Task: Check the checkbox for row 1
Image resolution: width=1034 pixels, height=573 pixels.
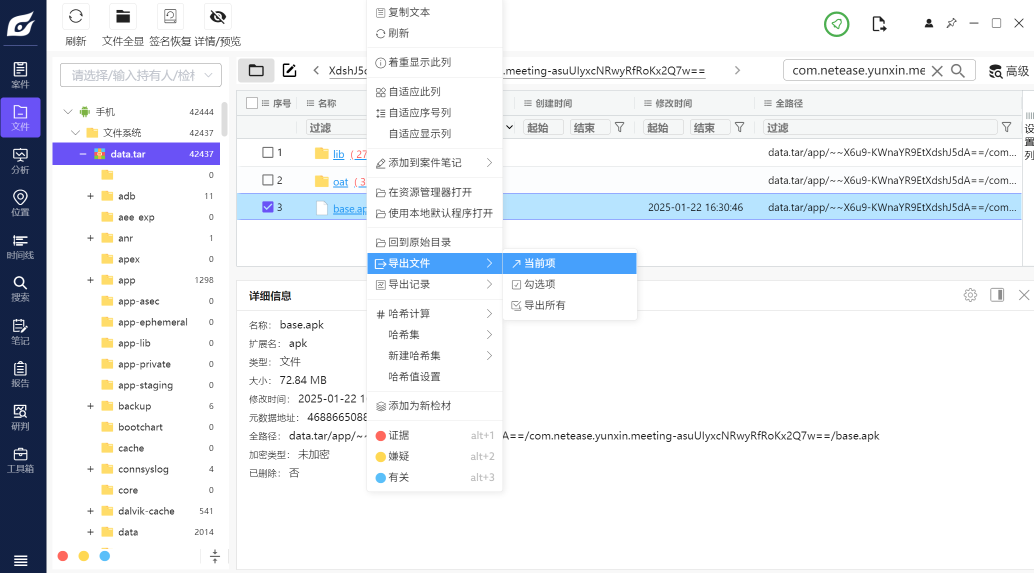Action: [268, 152]
